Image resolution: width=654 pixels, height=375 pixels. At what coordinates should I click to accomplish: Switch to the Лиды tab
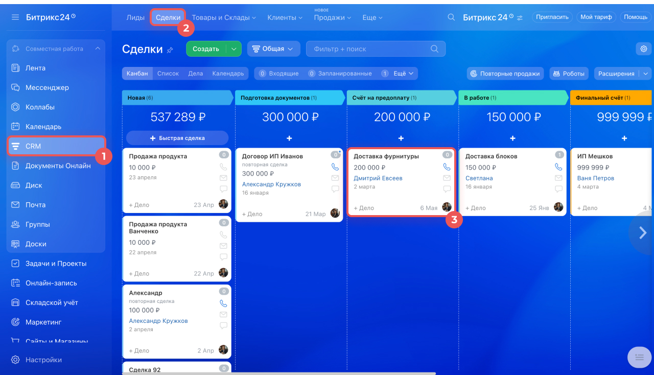135,17
